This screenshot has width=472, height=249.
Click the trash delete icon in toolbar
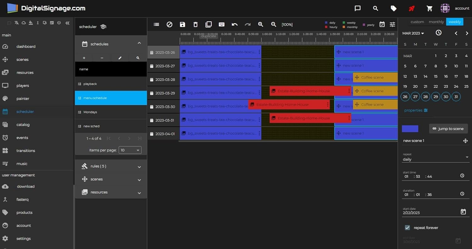tap(195, 25)
